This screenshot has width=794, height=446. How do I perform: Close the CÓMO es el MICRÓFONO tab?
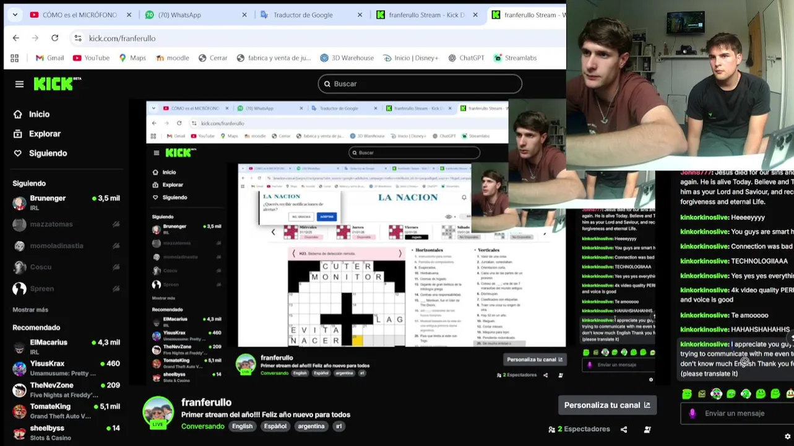pyautogui.click(x=129, y=15)
